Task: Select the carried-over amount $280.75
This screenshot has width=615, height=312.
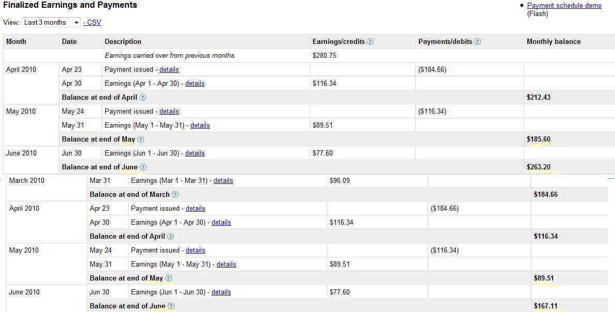Action: tap(325, 56)
